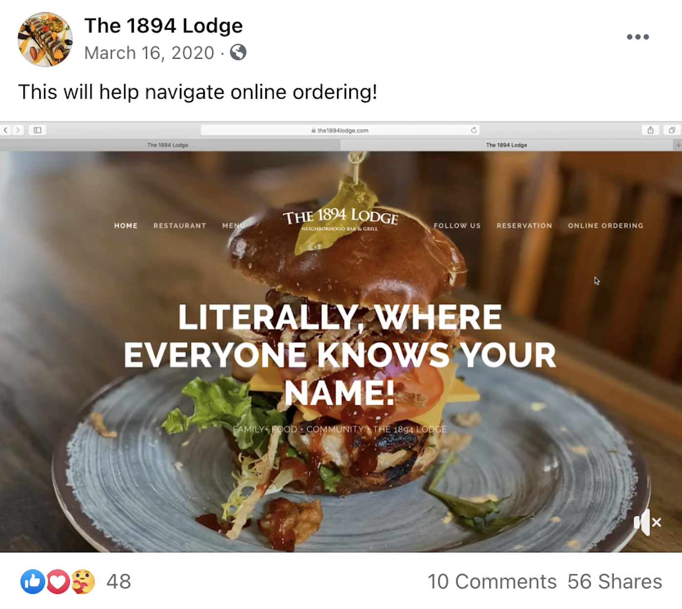This screenshot has height=609, width=682.
Task: Click the browser share icon
Action: (x=650, y=130)
